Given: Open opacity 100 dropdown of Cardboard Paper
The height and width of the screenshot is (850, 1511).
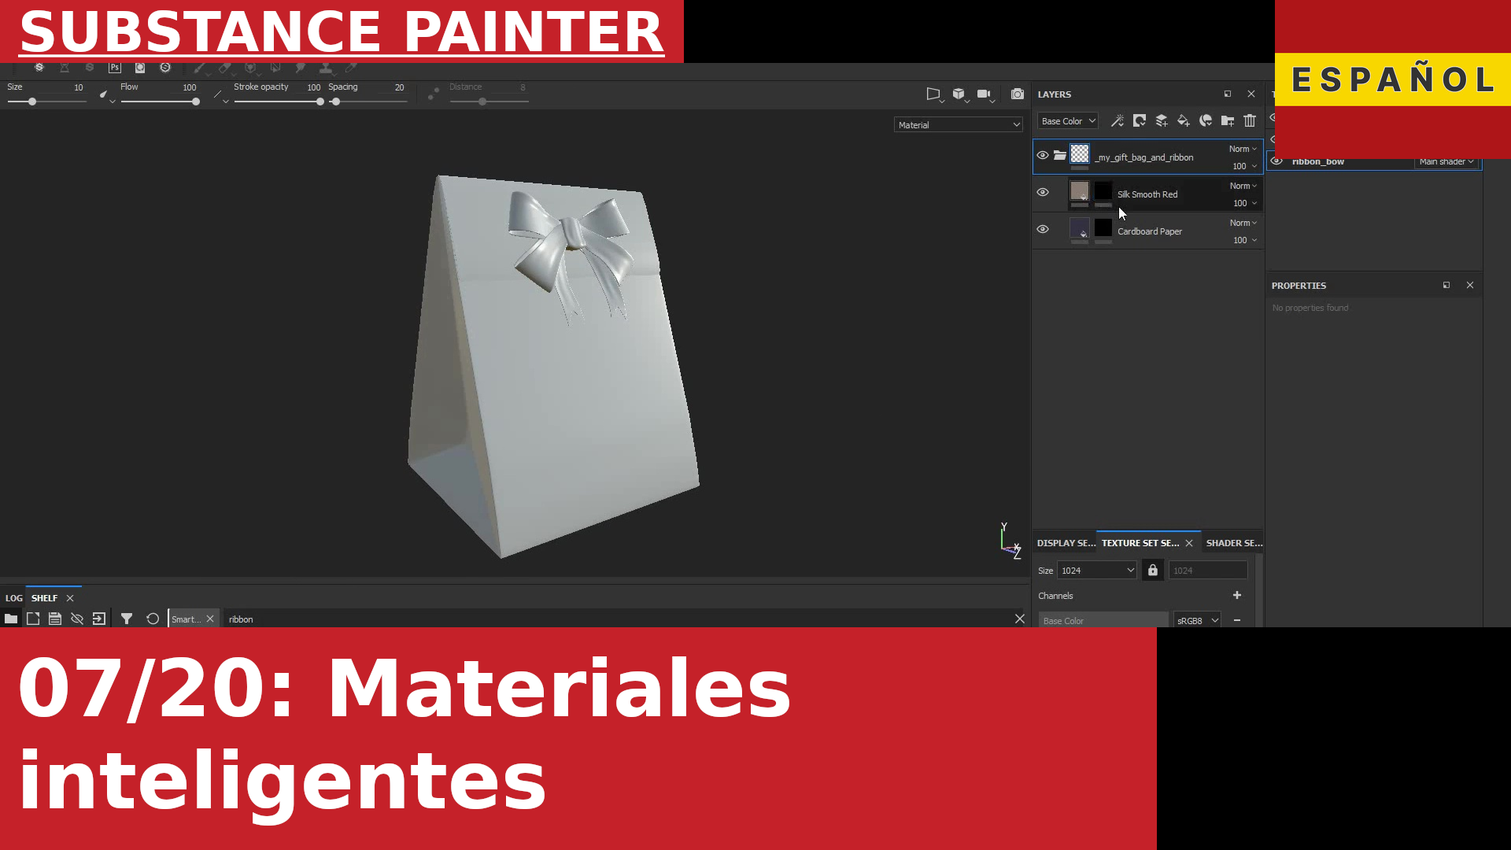Looking at the screenshot, I should 1244,240.
